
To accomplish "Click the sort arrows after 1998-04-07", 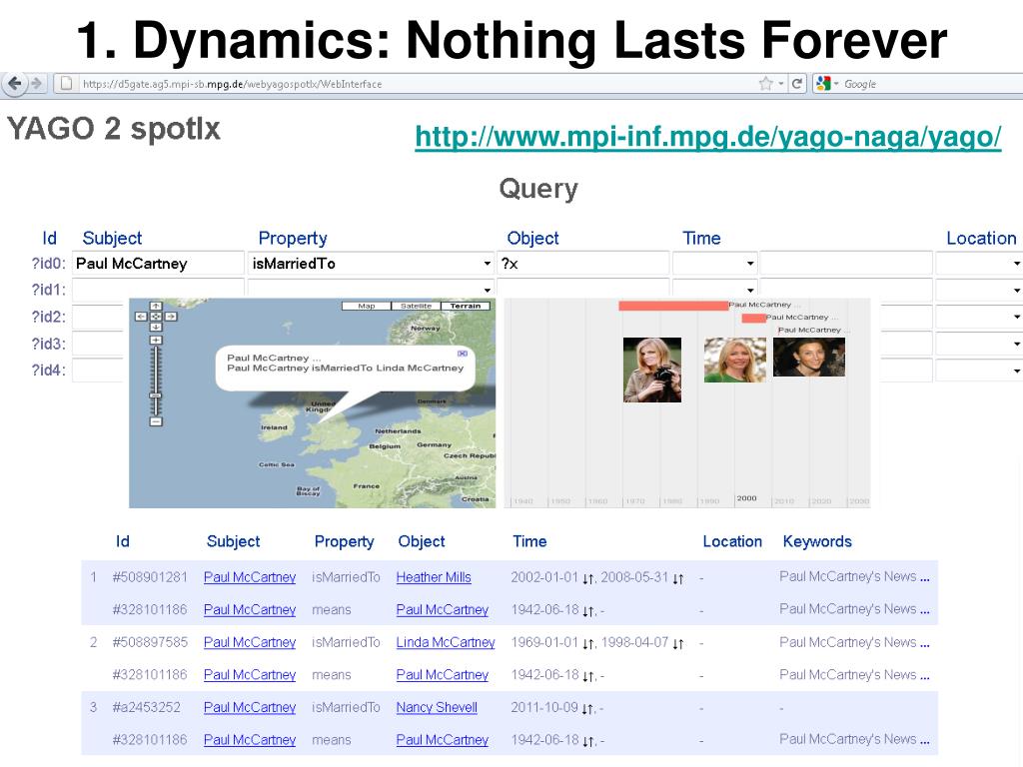I will [678, 644].
